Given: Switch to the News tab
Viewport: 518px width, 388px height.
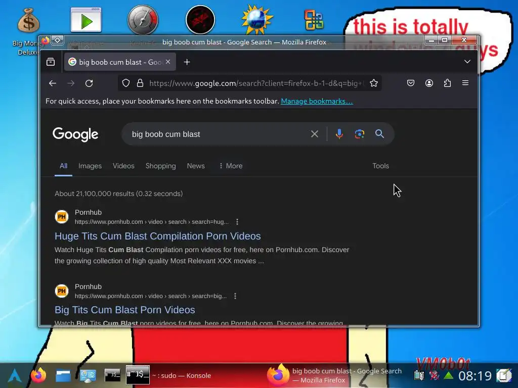Looking at the screenshot, I should point(196,166).
